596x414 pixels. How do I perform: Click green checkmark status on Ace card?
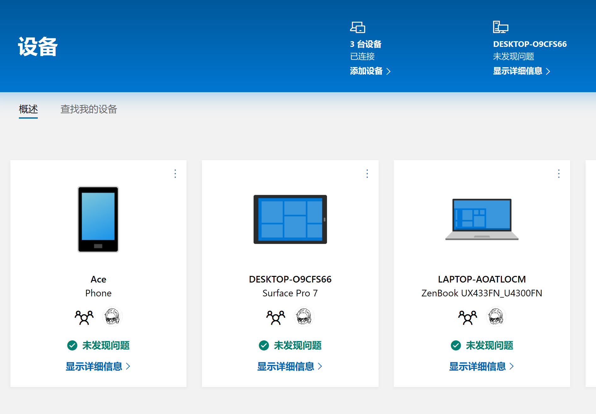point(72,345)
